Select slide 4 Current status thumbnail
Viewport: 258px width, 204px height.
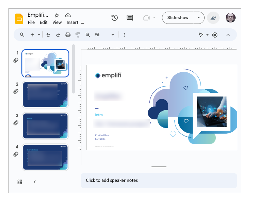(x=45, y=157)
